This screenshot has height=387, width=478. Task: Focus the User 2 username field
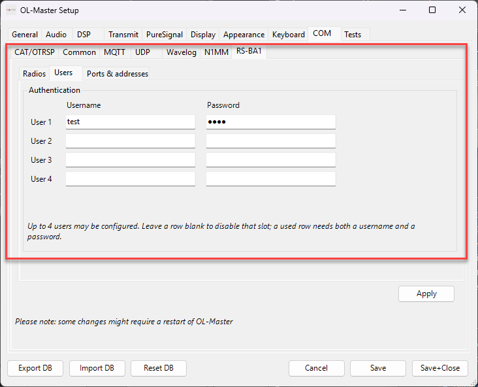point(131,141)
